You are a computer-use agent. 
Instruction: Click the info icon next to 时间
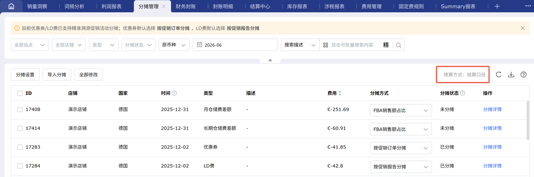coord(174,93)
